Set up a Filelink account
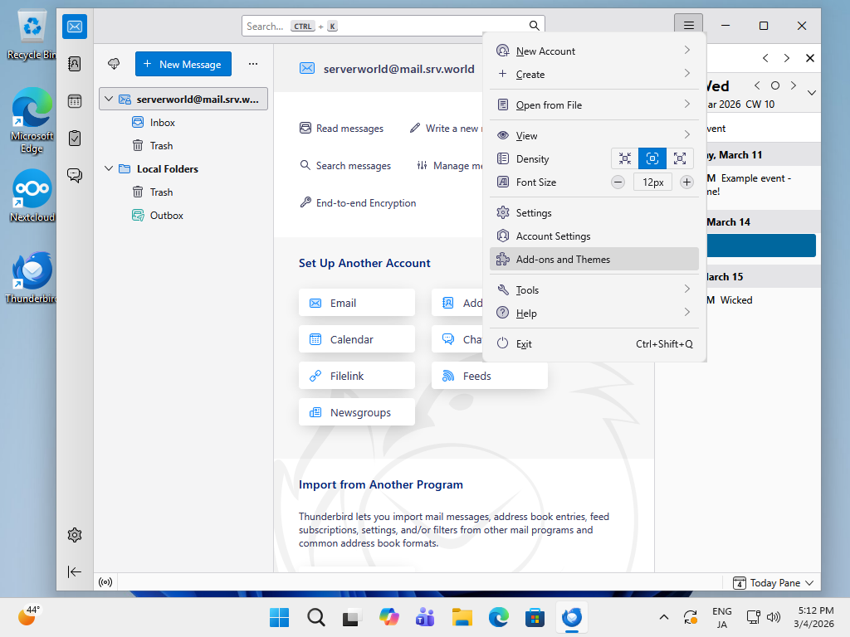Viewport: 850px width, 637px height. pyautogui.click(x=357, y=376)
